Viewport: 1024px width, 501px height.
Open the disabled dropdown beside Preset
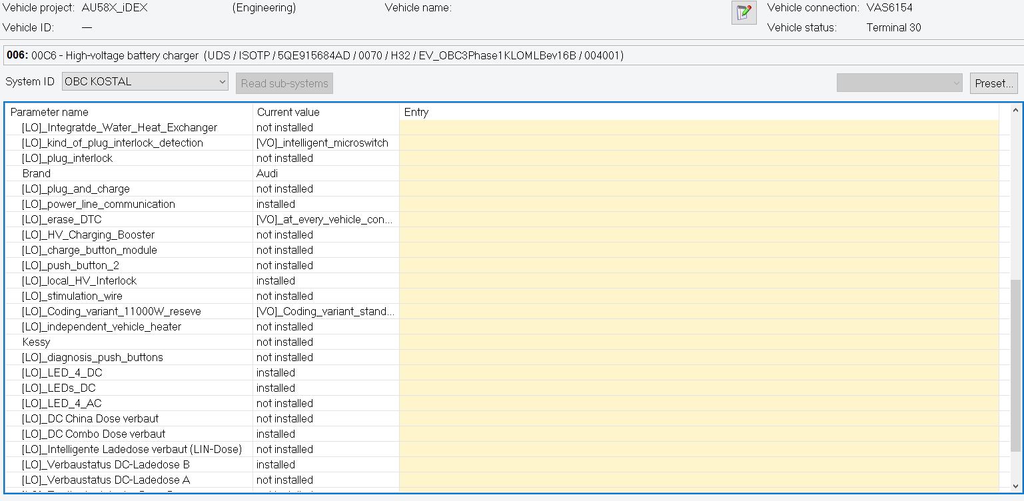[x=899, y=83]
